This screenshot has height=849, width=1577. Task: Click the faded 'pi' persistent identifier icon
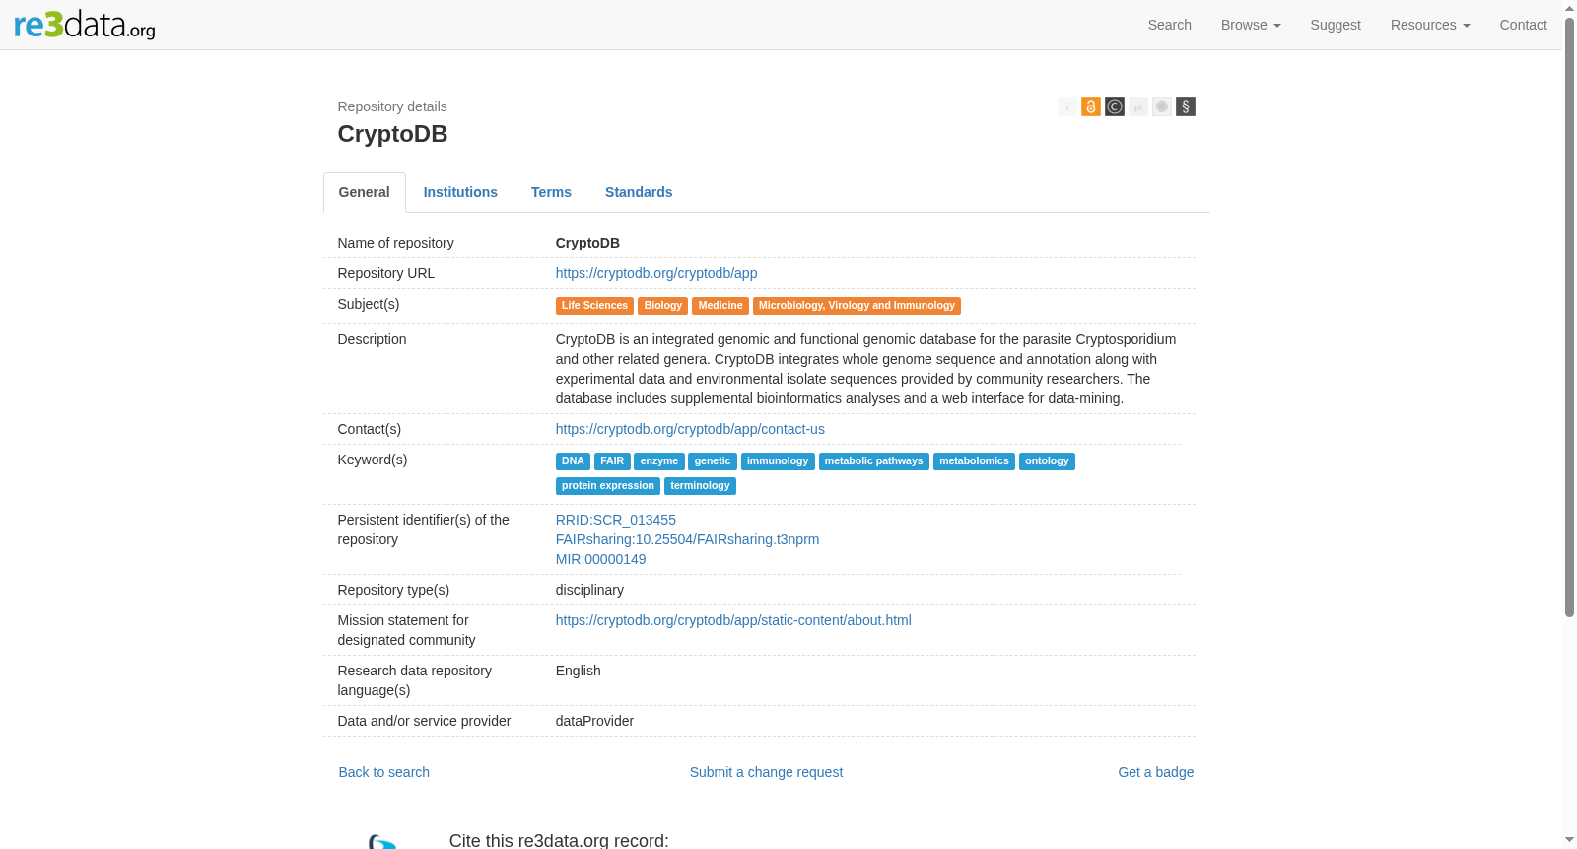(x=1138, y=106)
